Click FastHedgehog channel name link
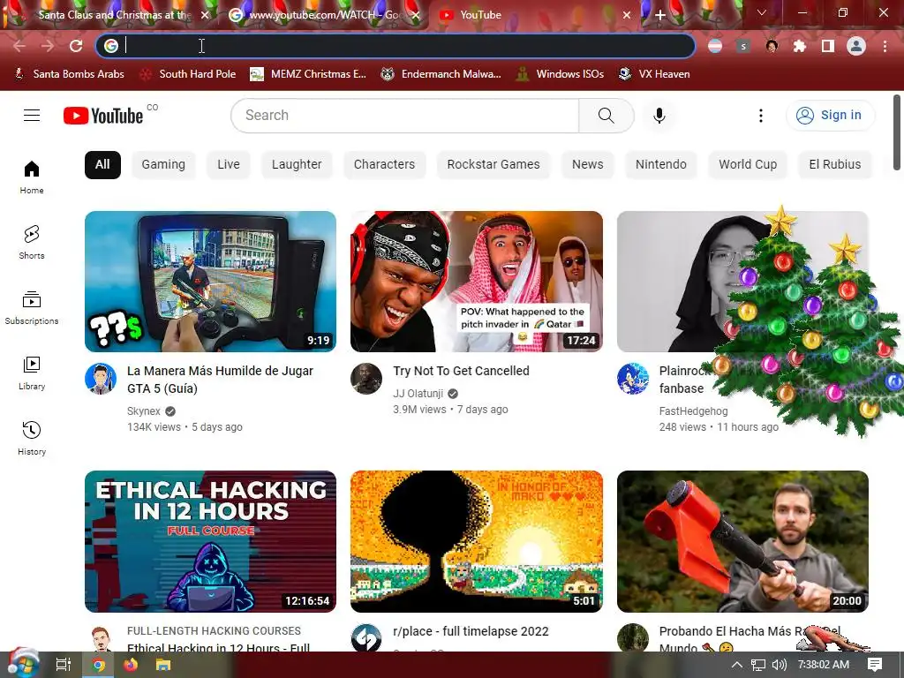 point(694,411)
